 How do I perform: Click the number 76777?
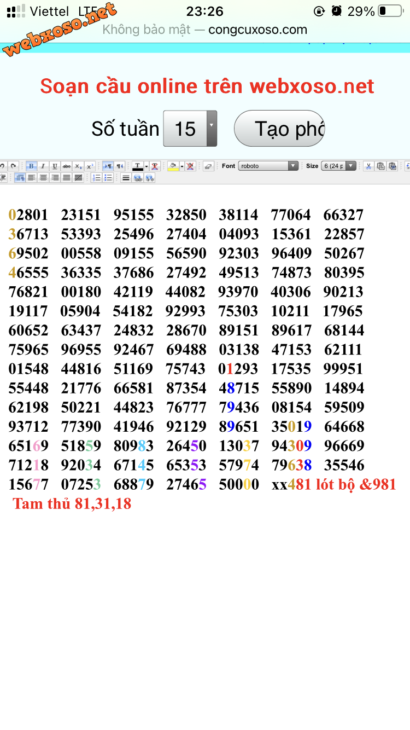click(186, 407)
